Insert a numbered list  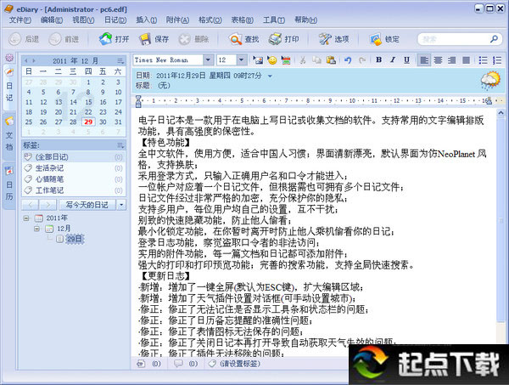(497, 60)
